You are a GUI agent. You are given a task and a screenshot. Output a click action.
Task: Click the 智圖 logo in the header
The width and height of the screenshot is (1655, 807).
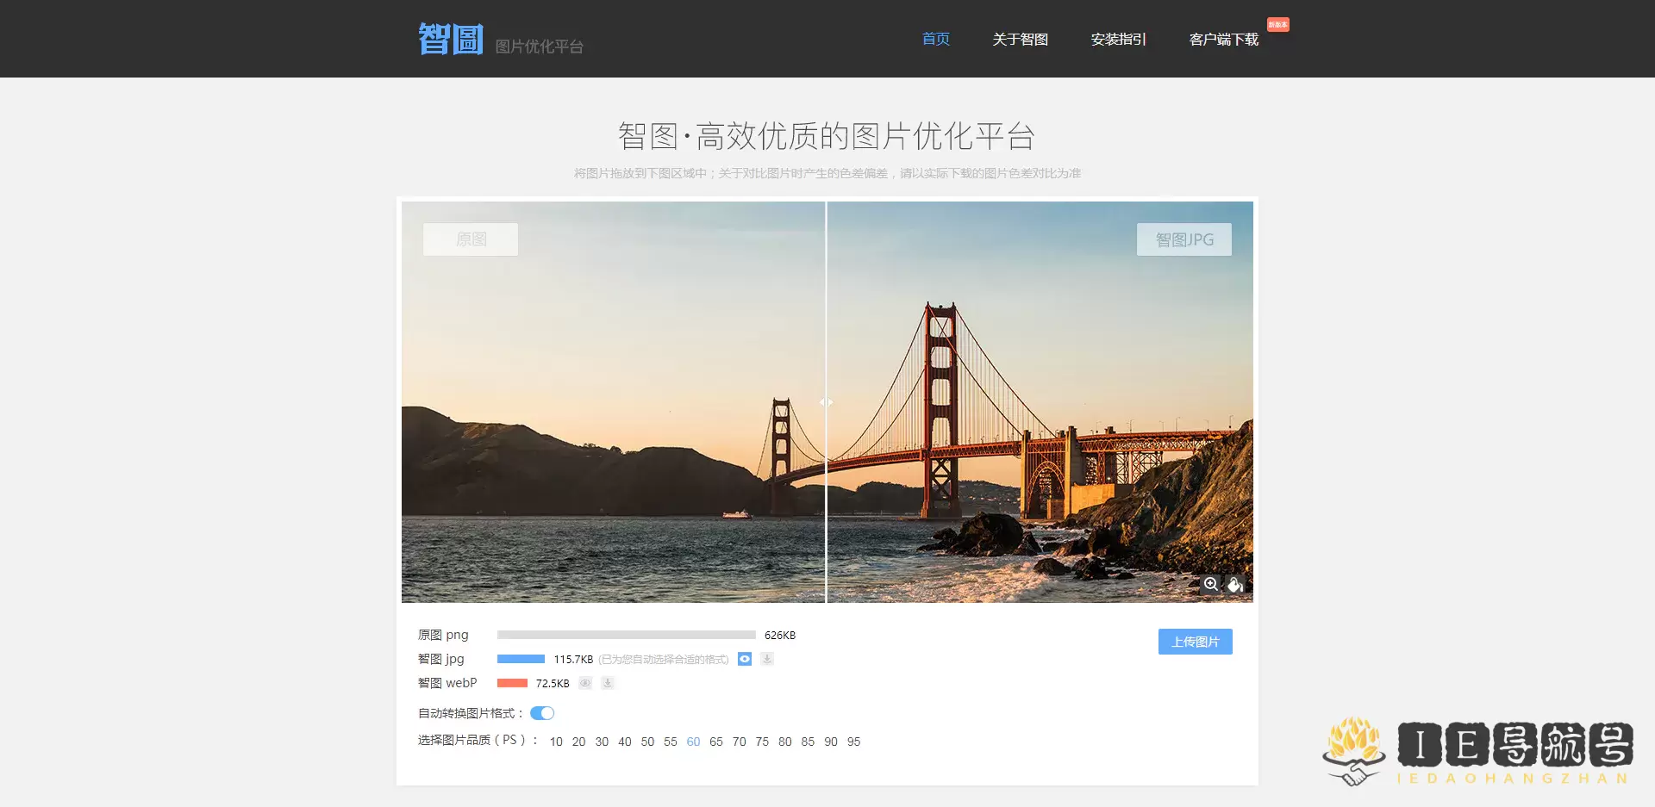[451, 39]
